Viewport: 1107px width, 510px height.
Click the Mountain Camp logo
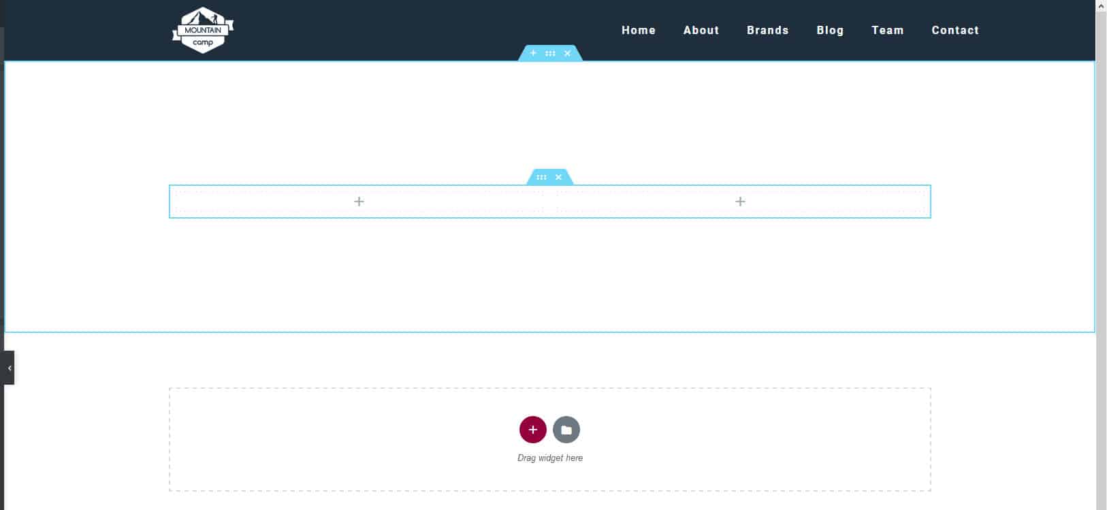203,30
